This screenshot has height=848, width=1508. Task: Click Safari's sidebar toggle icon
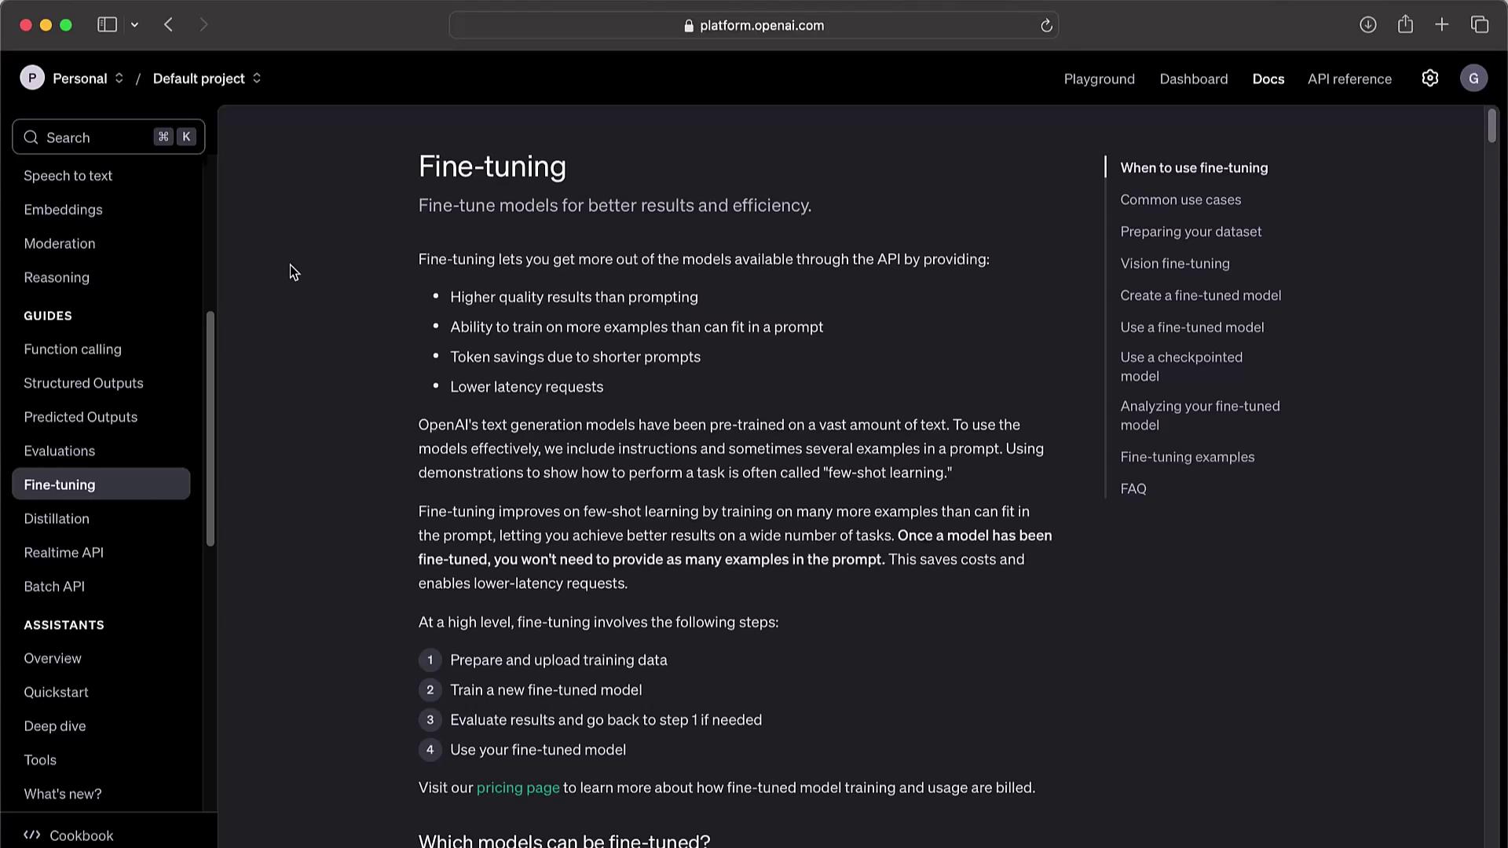[x=107, y=25]
